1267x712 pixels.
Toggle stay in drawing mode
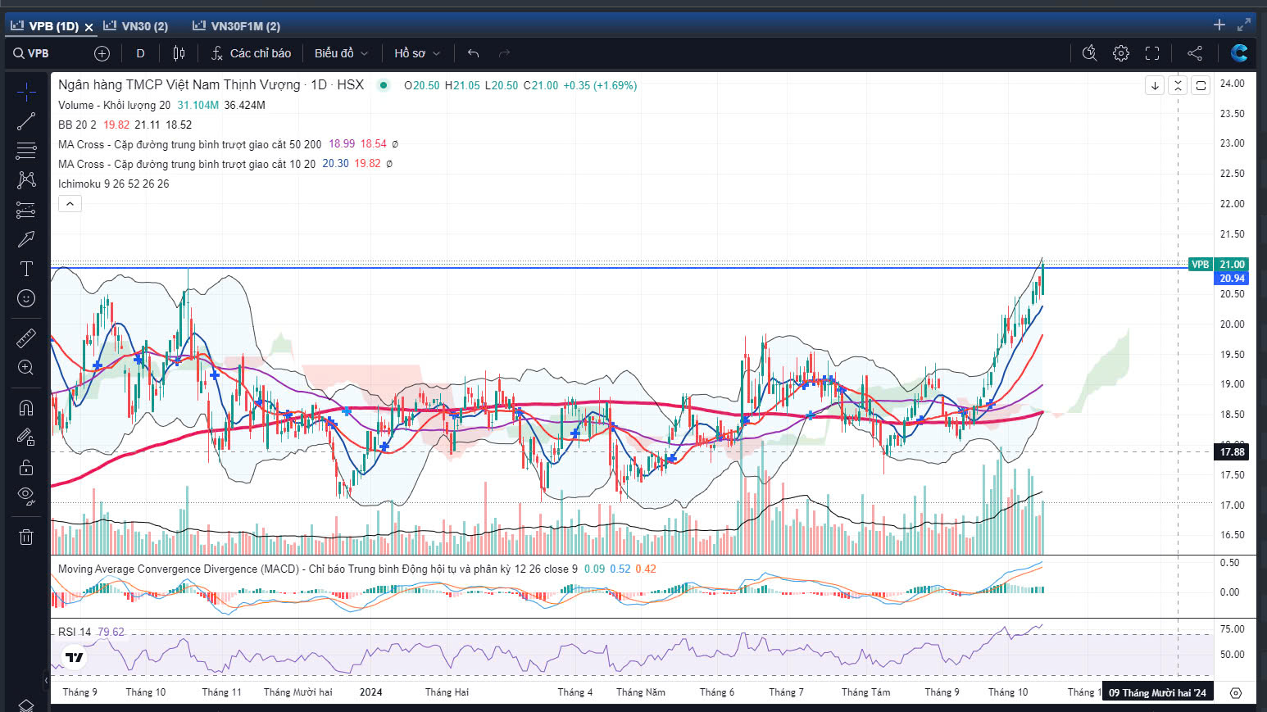tap(26, 438)
